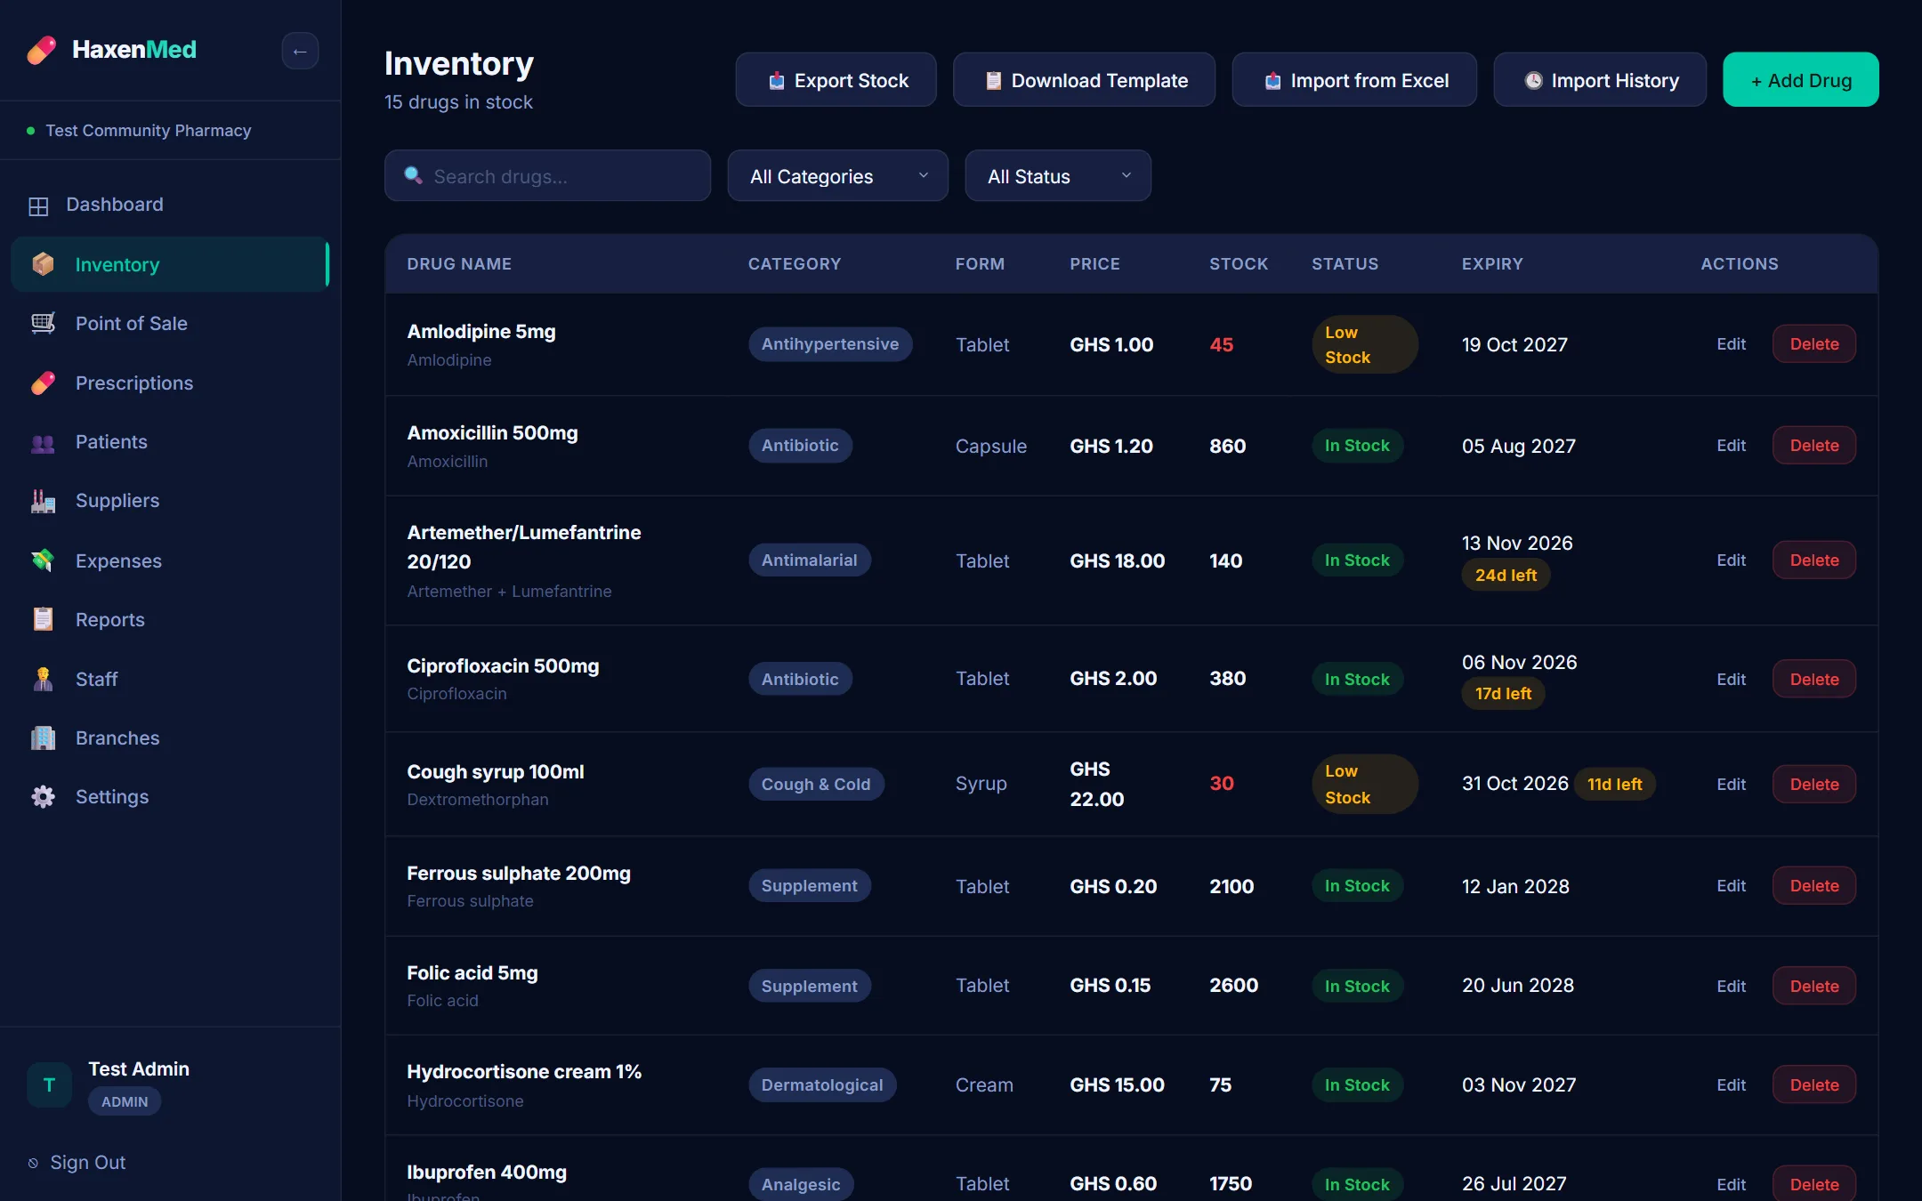Screen dimensions: 1922x1201
Task: Click the Antimalarial category tag
Action: (x=809, y=560)
